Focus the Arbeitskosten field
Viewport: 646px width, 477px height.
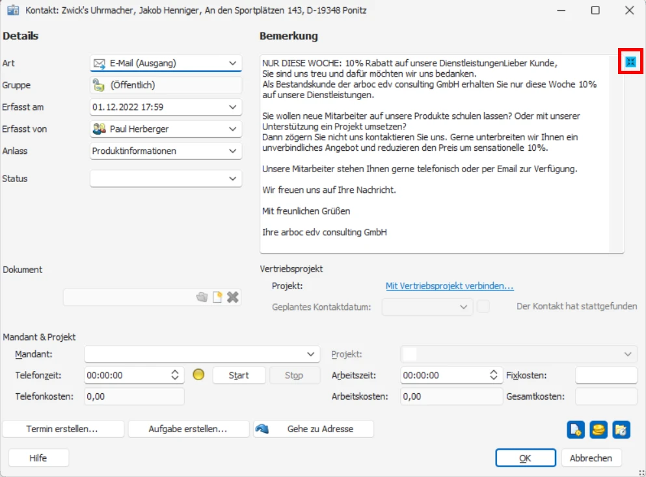point(451,397)
